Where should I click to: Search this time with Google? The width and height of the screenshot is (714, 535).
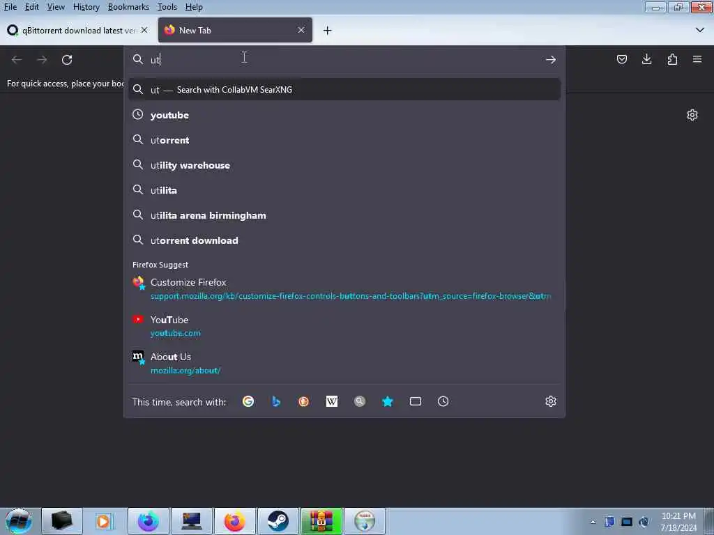point(248,401)
